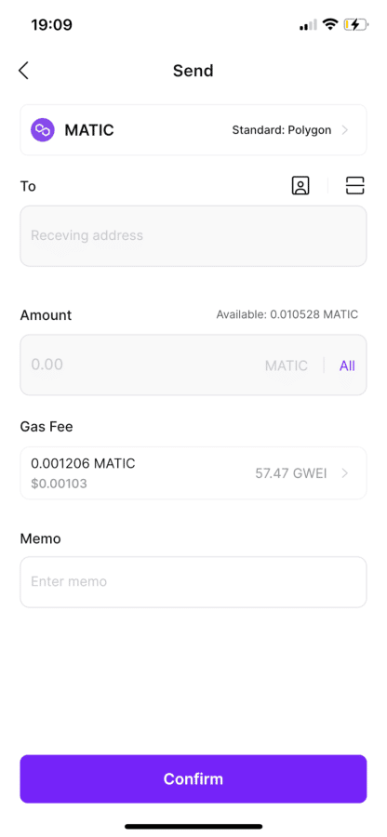Image resolution: width=387 pixels, height=837 pixels.
Task: Tap the back arrow icon
Action: (23, 71)
